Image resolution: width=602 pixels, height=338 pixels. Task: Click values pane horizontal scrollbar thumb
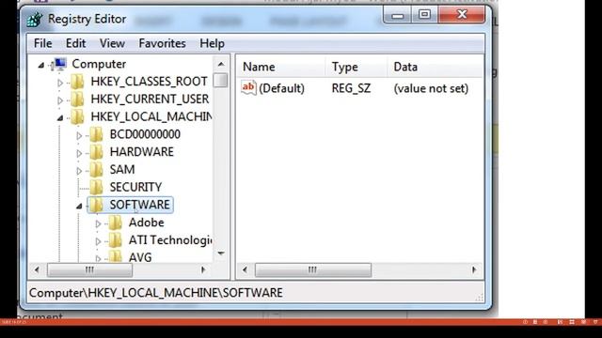313,270
